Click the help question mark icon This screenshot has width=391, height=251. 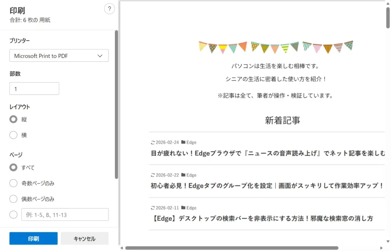tap(109, 9)
